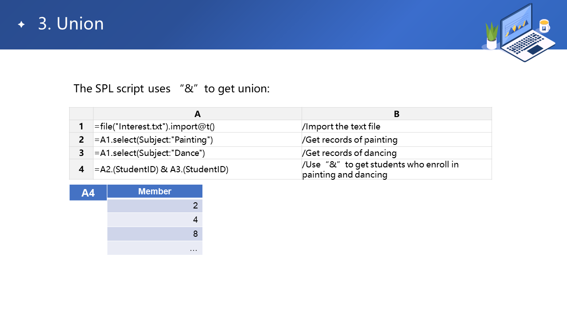Screen dimensions: 567x318
Task: Click the coffee mug on the laptop
Action: 544,26
